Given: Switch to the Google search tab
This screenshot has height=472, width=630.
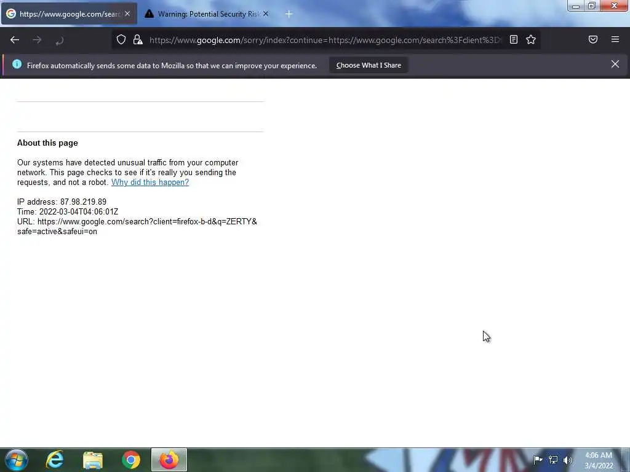Looking at the screenshot, I should click(x=69, y=14).
